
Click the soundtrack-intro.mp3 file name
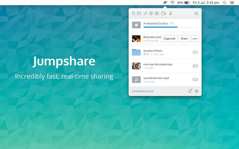coord(156,78)
